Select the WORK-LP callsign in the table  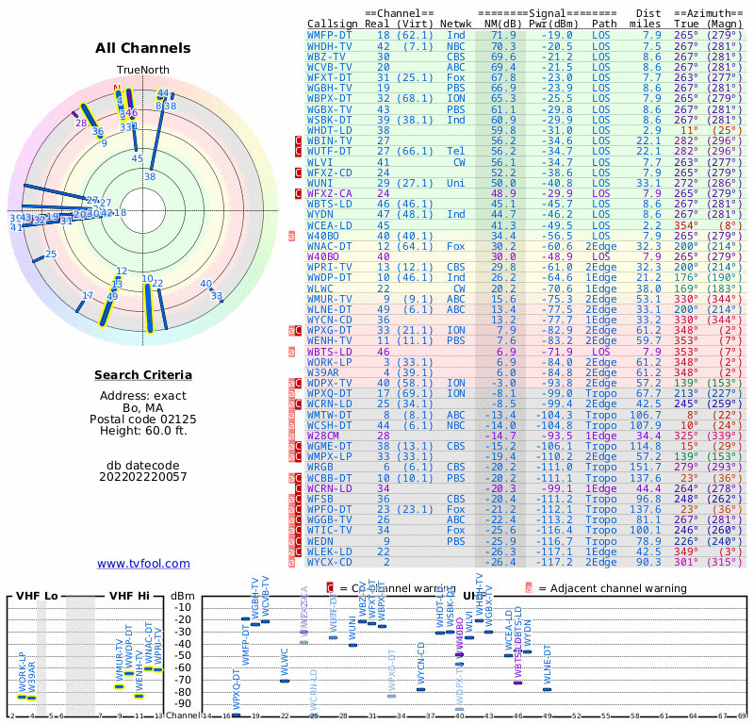point(329,362)
